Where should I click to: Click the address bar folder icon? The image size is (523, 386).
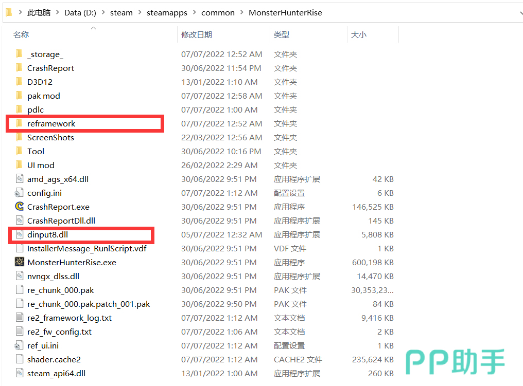point(9,12)
